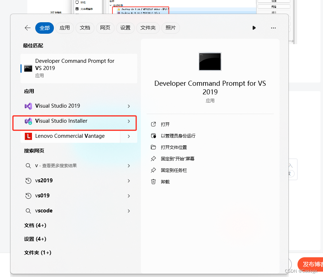
Task: Click the 打开 open icon
Action: (153, 124)
